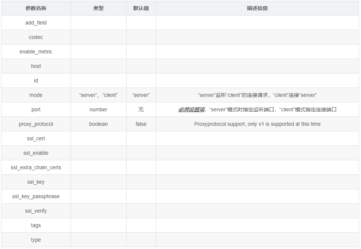Viewport: 361px width, 249px height.
Task: Select the ssl_key_passphrase parameter name
Action: tap(36, 196)
